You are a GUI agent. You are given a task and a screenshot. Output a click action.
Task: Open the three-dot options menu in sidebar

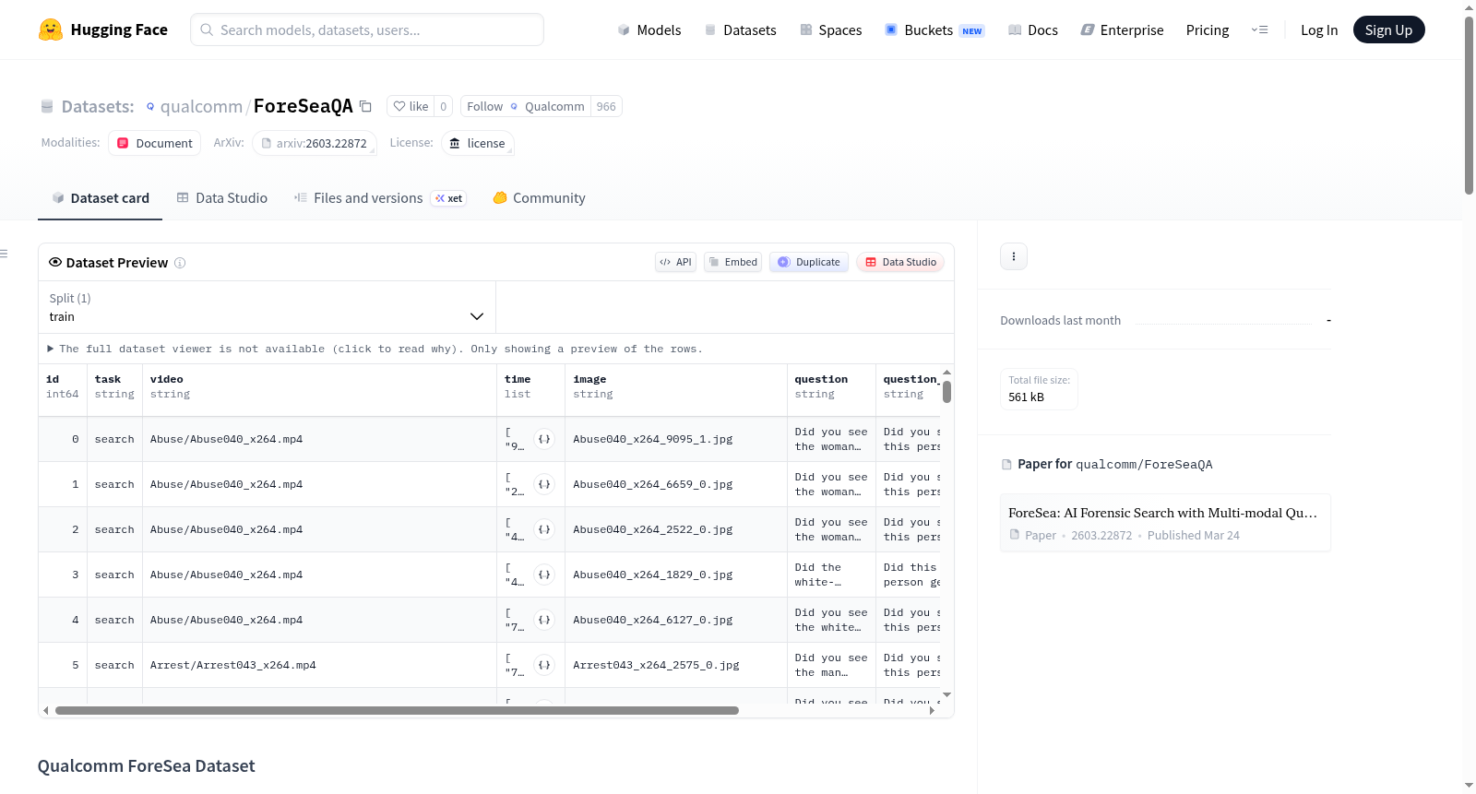[x=1014, y=256]
